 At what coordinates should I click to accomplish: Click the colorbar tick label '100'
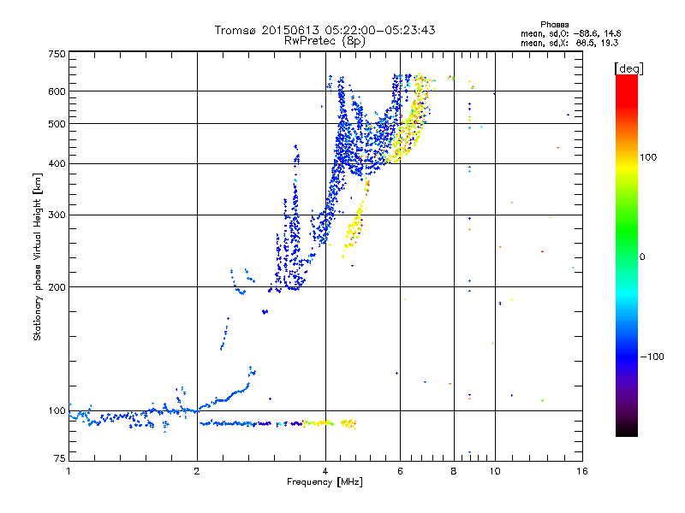pos(648,157)
